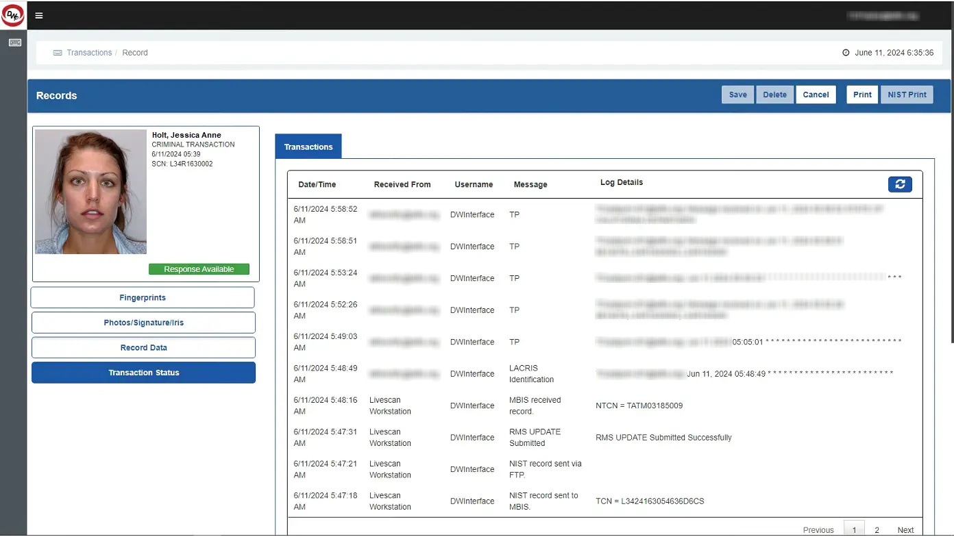This screenshot has width=954, height=537.
Task: Click Next in table pagination
Action: coord(905,529)
